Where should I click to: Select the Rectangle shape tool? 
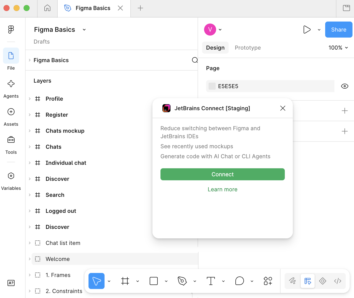click(154, 281)
